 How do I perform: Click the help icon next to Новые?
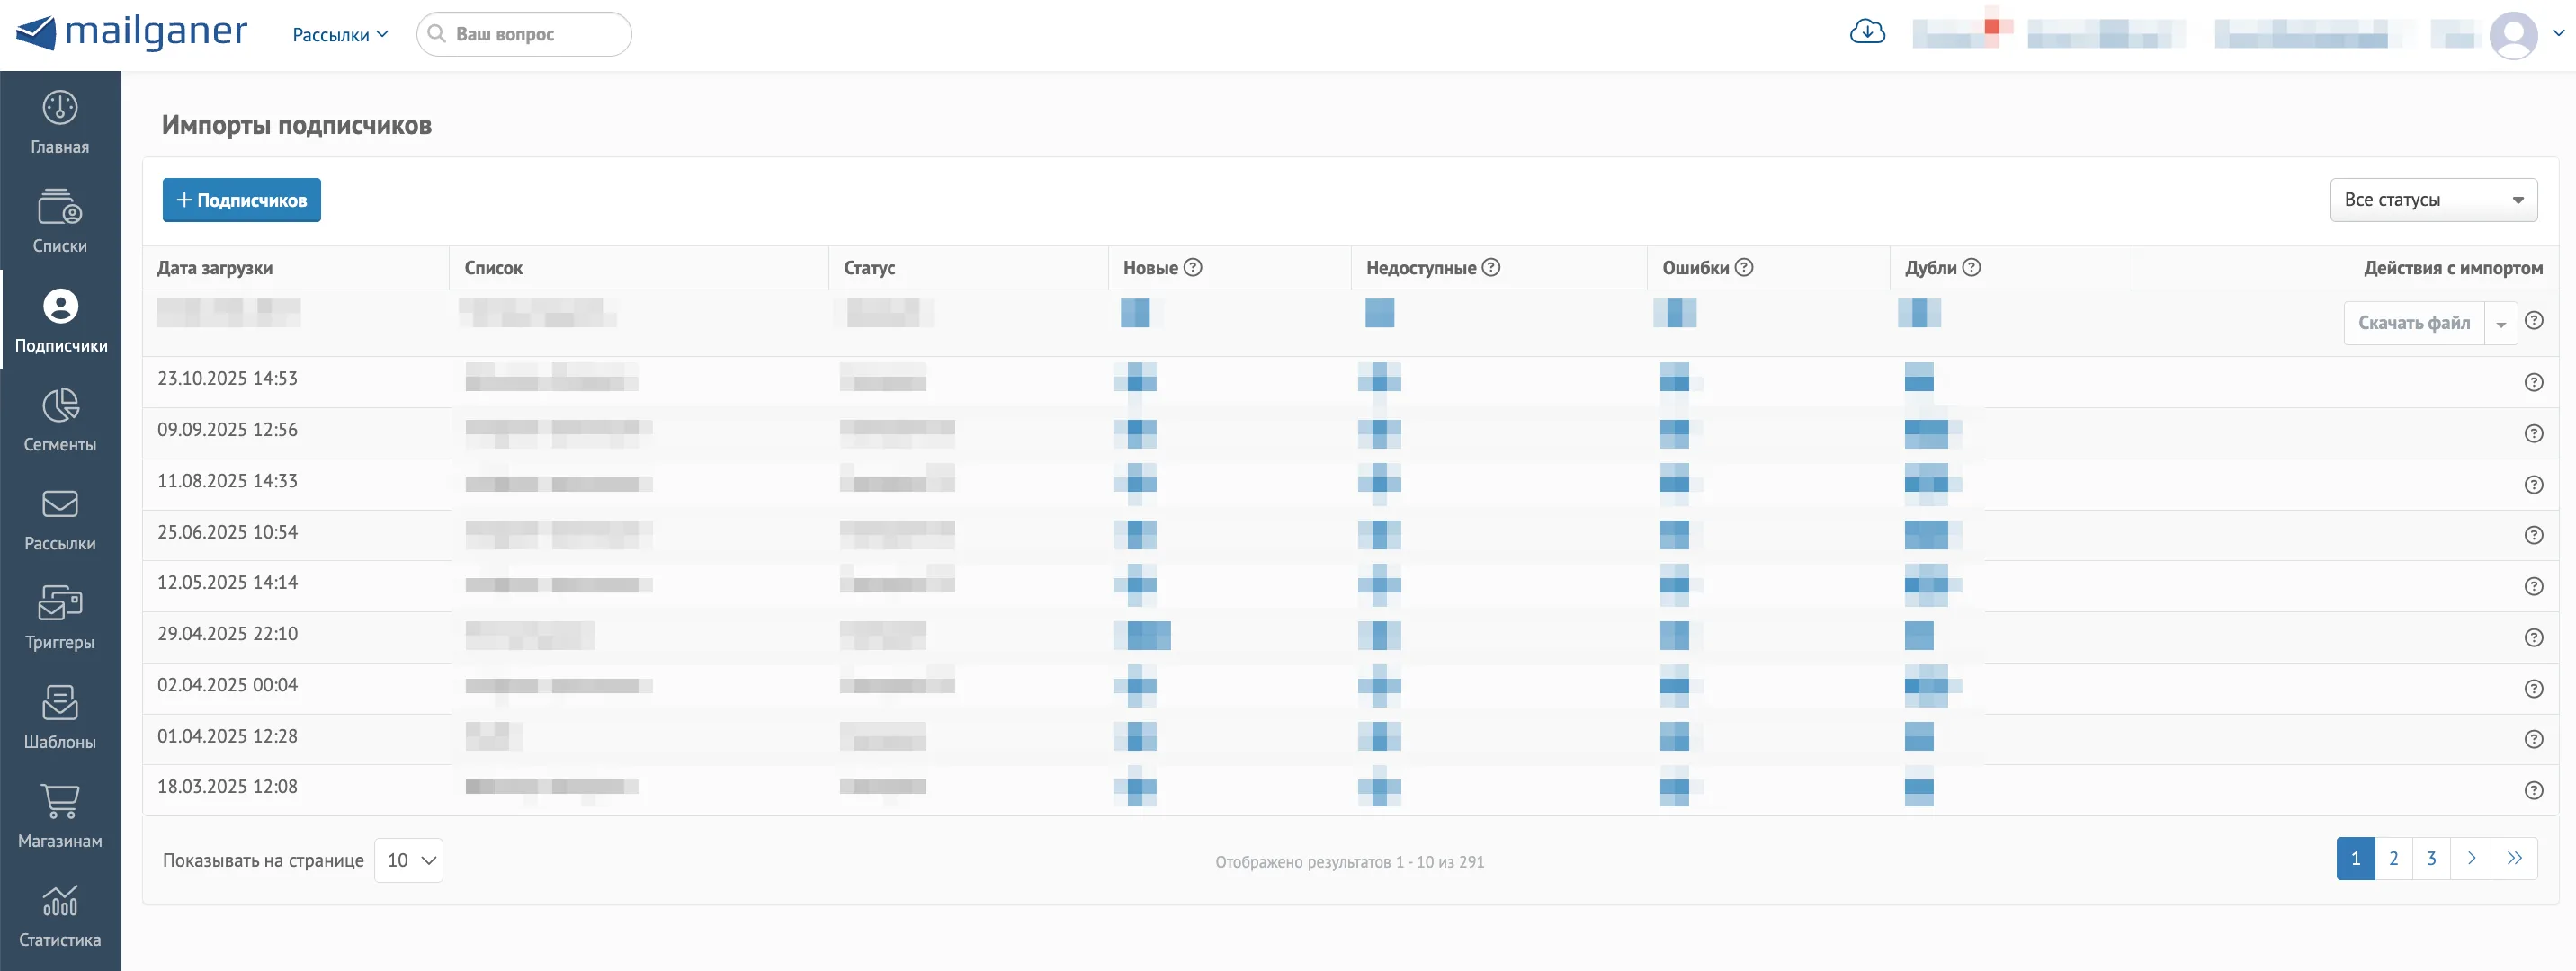tap(1192, 267)
